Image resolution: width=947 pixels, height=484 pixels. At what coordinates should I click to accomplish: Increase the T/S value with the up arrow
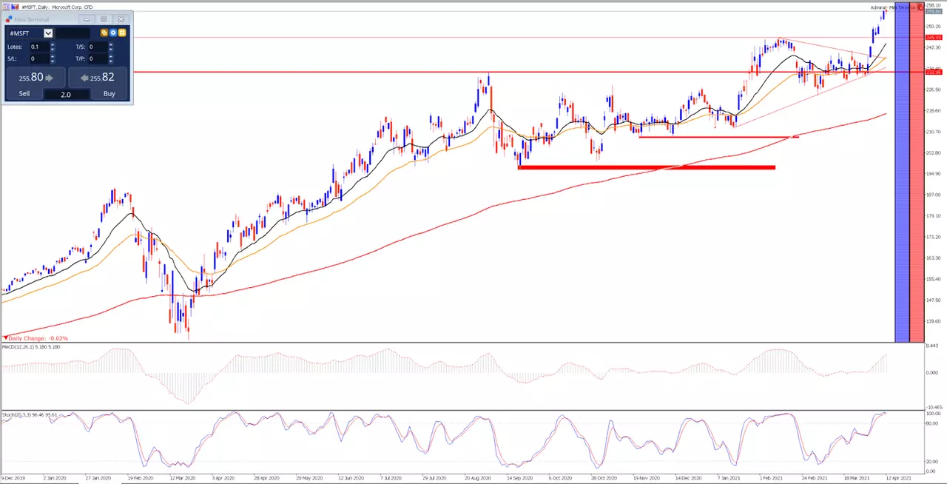111,44
